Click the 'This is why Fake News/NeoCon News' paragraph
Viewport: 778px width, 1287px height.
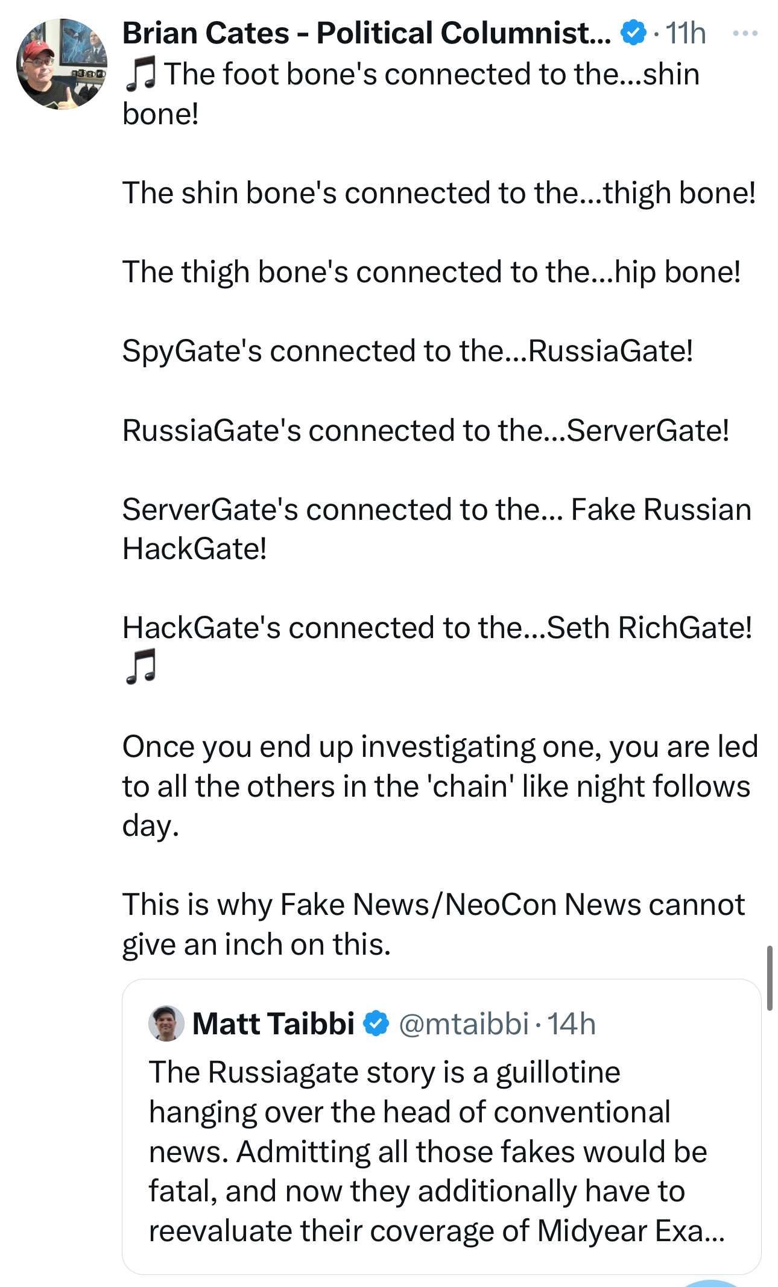[x=433, y=924]
